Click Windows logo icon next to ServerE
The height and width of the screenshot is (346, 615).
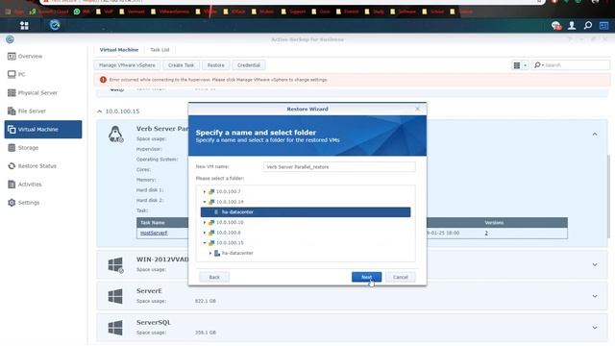(x=115, y=296)
